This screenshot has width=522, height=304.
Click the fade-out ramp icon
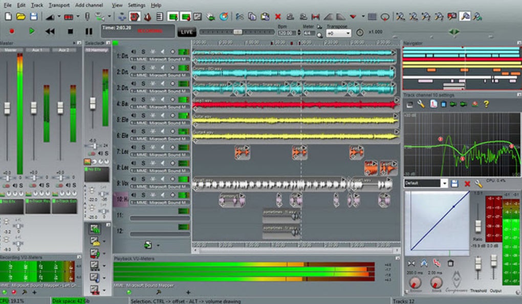click(340, 16)
